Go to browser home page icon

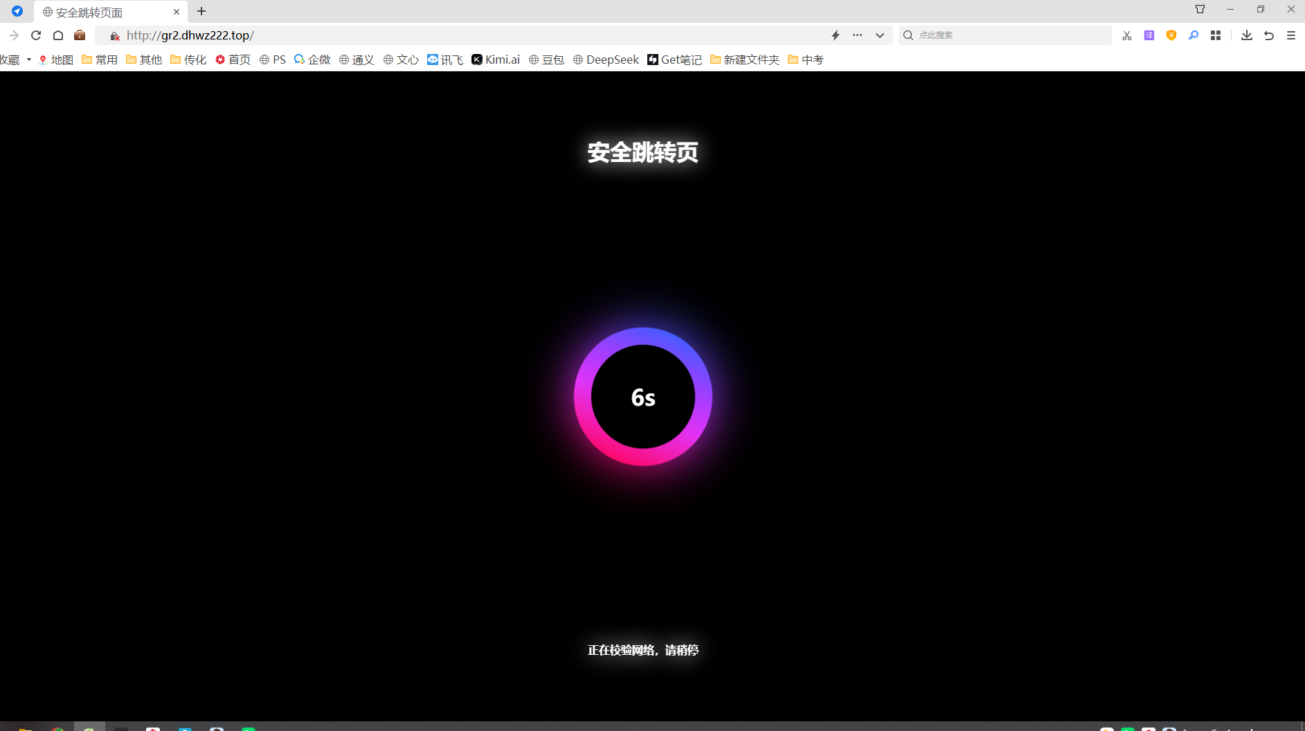point(58,35)
